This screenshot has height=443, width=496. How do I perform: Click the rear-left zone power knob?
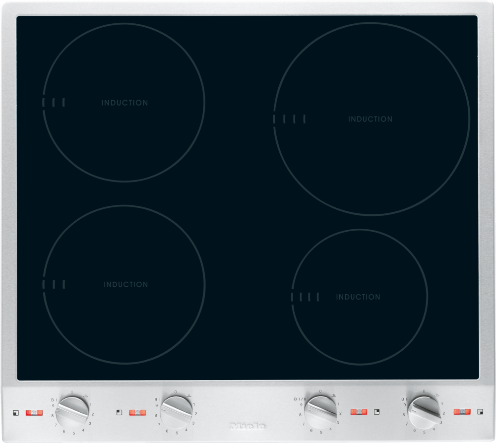(x=176, y=411)
